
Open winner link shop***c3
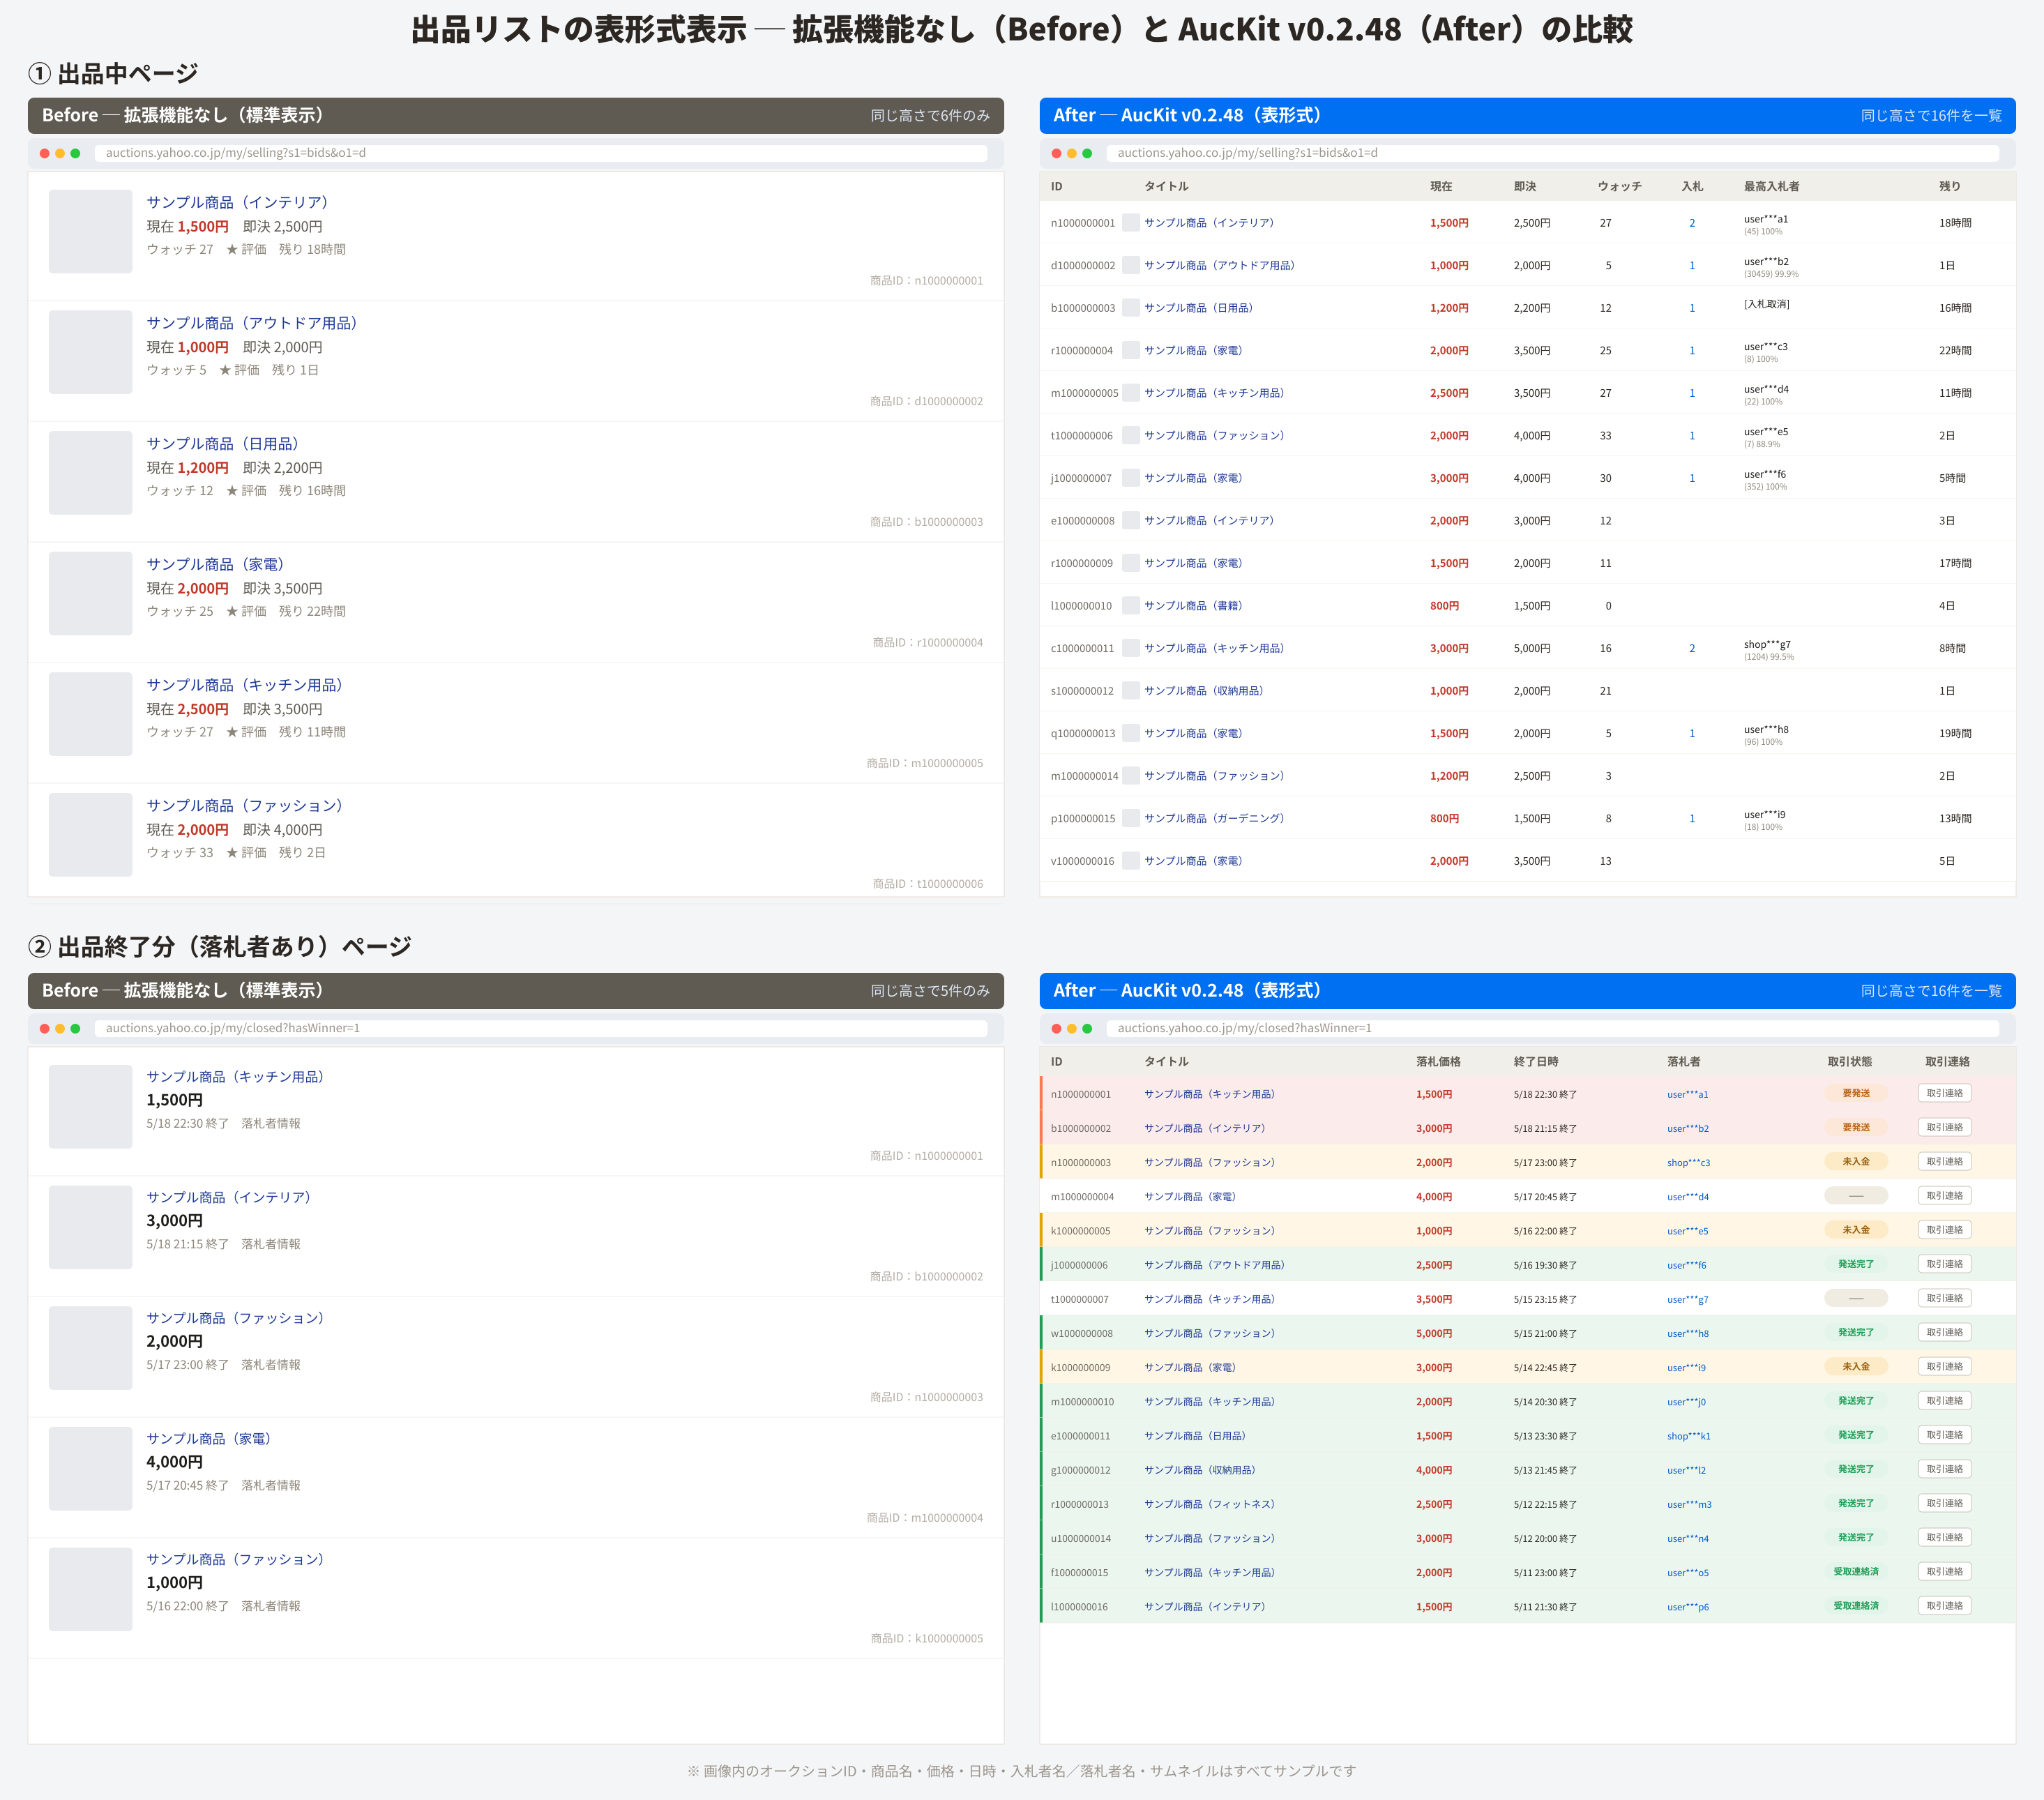coord(1689,1163)
